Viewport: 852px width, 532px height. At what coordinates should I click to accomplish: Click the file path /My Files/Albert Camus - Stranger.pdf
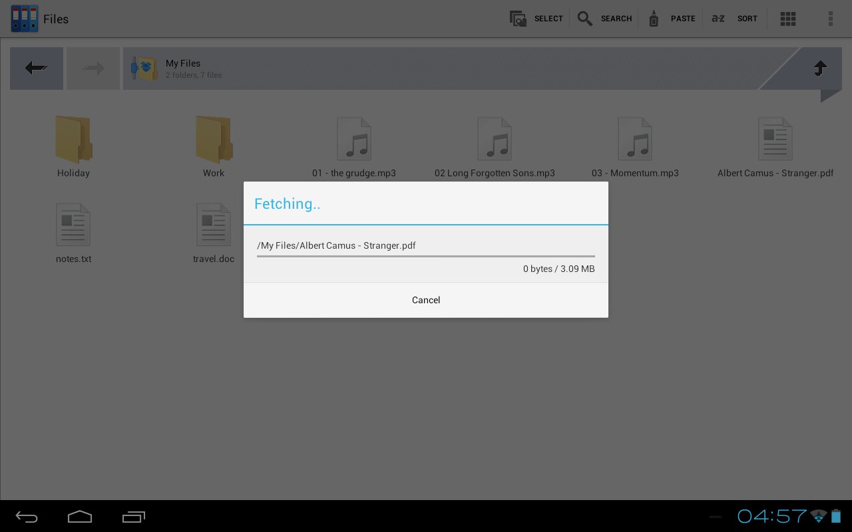[x=336, y=245]
